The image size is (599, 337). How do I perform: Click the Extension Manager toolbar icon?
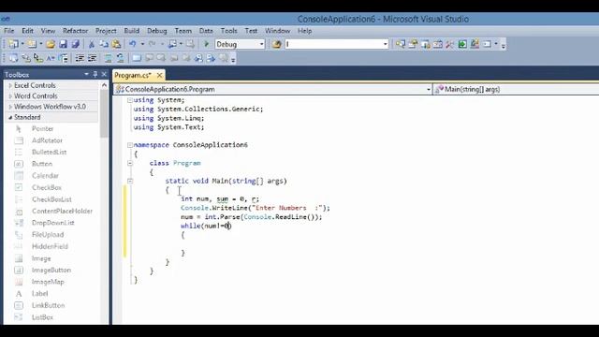[x=475, y=44]
